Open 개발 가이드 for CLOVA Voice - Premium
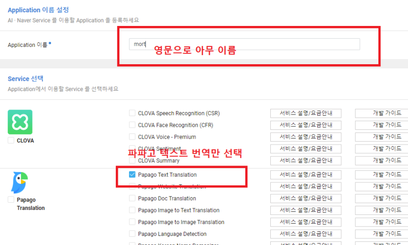The image size is (408, 245). (x=381, y=137)
